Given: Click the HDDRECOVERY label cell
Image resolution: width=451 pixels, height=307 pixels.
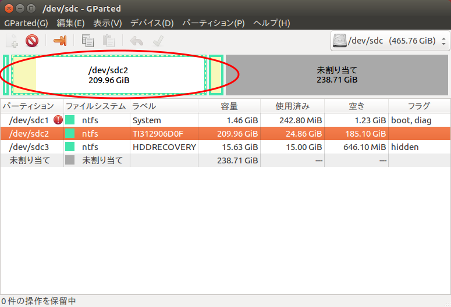Looking at the screenshot, I should pyautogui.click(x=164, y=147).
